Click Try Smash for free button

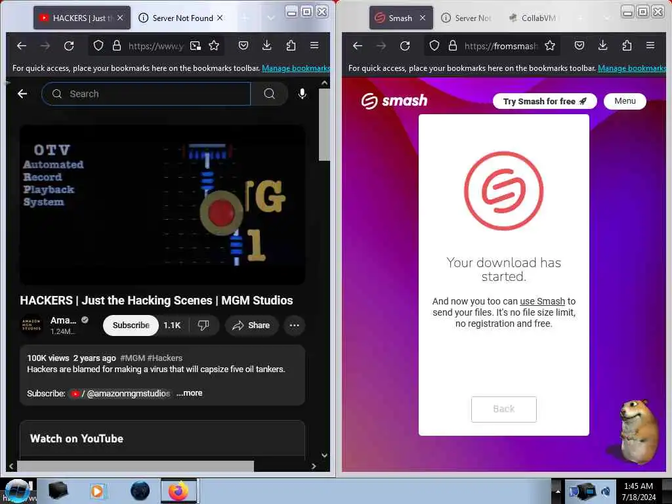coord(544,101)
